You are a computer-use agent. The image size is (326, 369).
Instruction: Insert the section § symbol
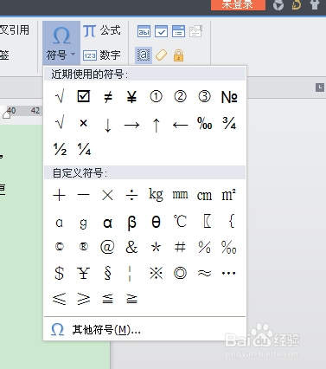[107, 273]
